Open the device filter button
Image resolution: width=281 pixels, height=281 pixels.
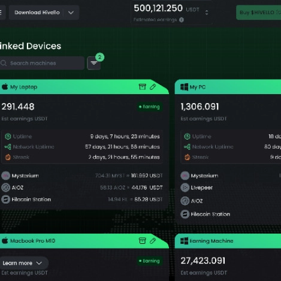[x=94, y=64]
